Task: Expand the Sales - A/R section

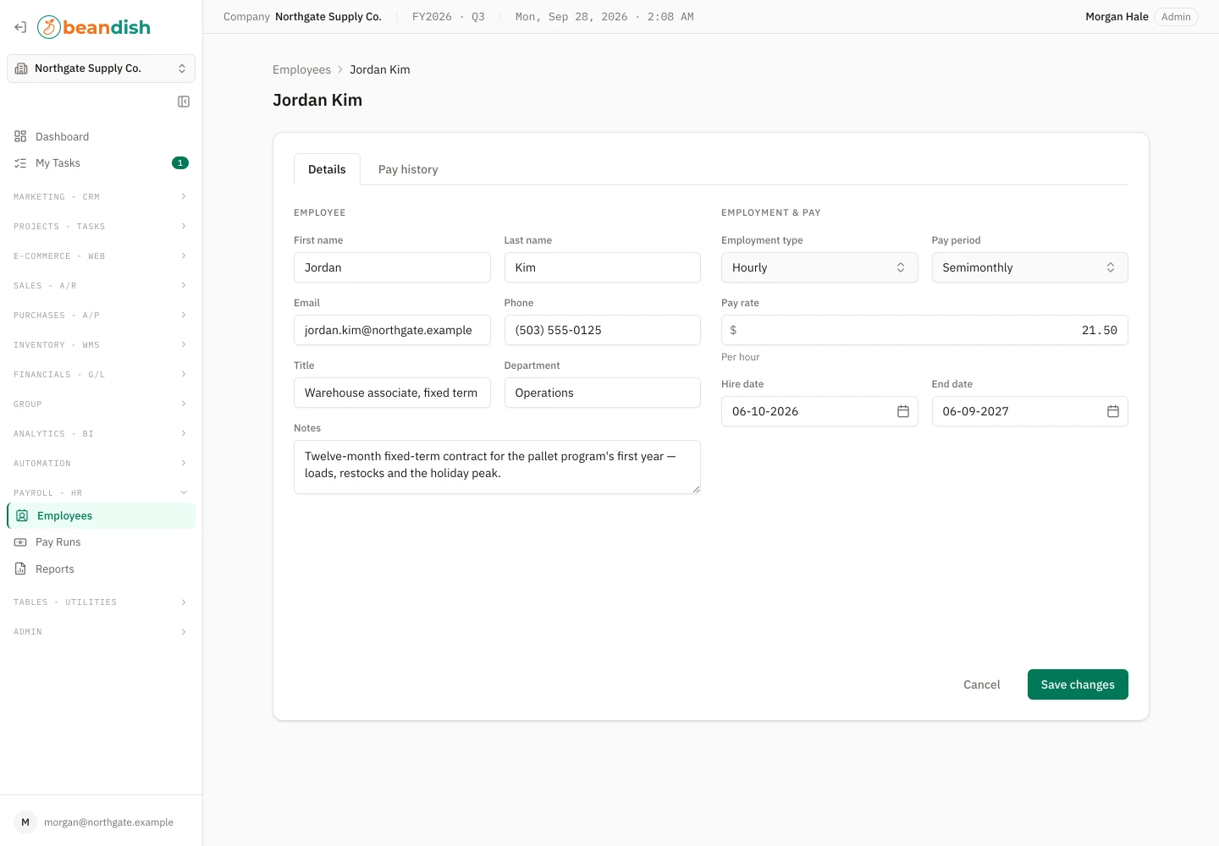Action: coord(101,286)
